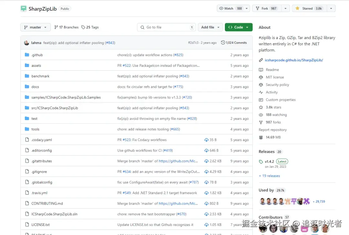The image size is (349, 235).
Task: Open the CONTRIBUTING.md file
Action: (x=47, y=203)
